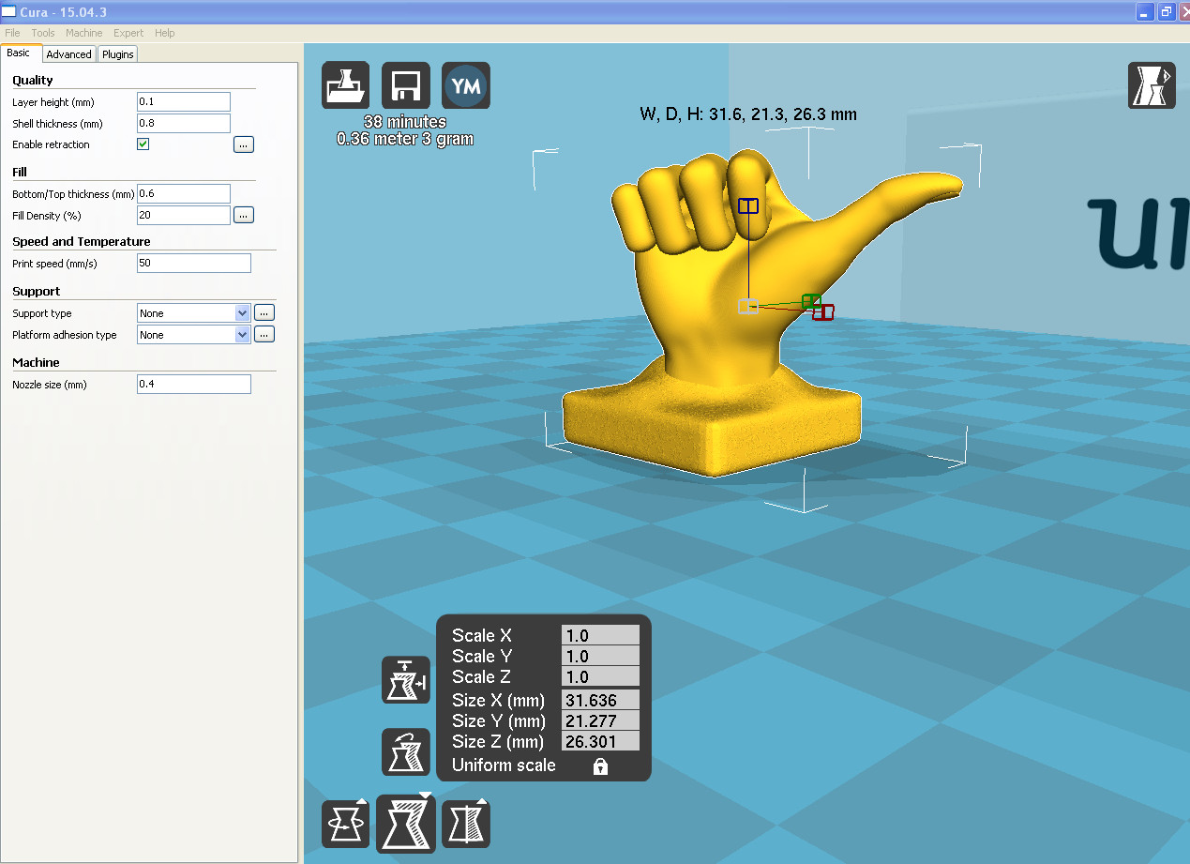Click the Reset scale icon
The image size is (1190, 864).
[406, 751]
